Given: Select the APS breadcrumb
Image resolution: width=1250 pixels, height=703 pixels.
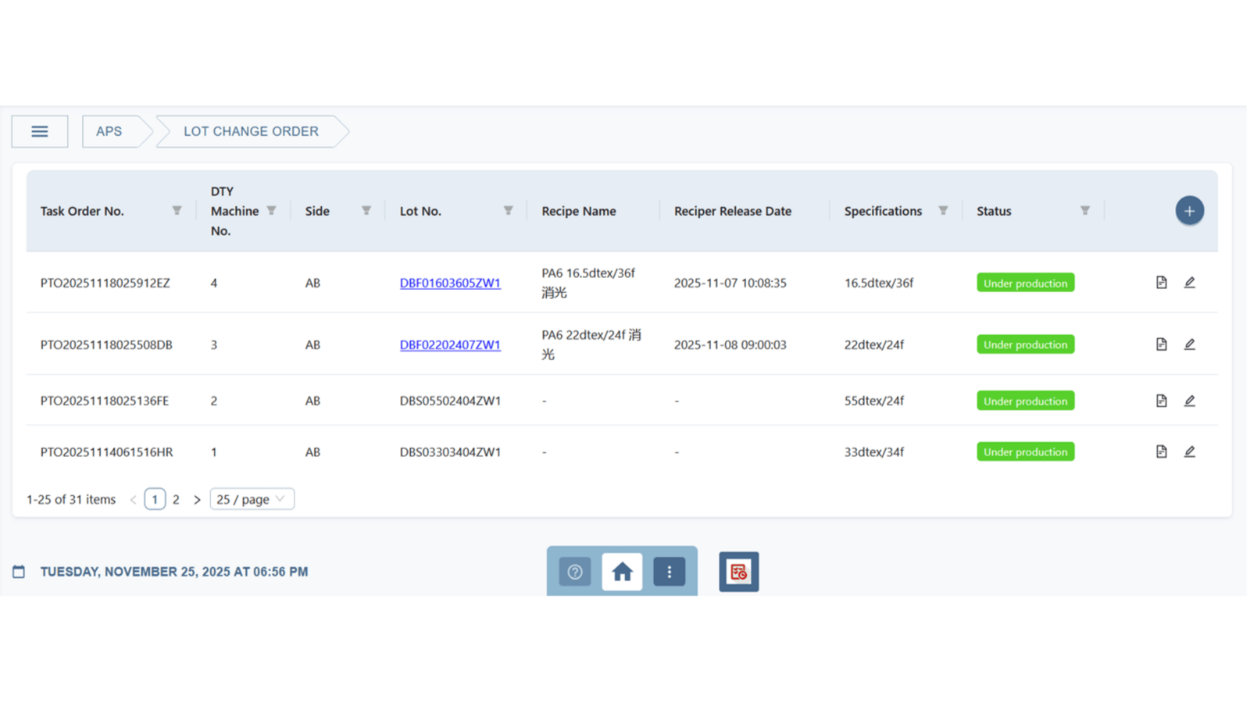Looking at the screenshot, I should pos(109,131).
